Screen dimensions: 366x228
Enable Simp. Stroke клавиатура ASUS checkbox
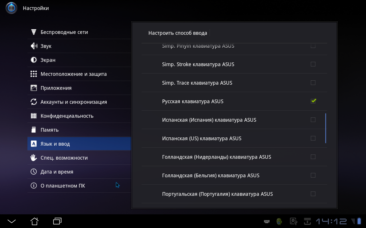click(313, 64)
